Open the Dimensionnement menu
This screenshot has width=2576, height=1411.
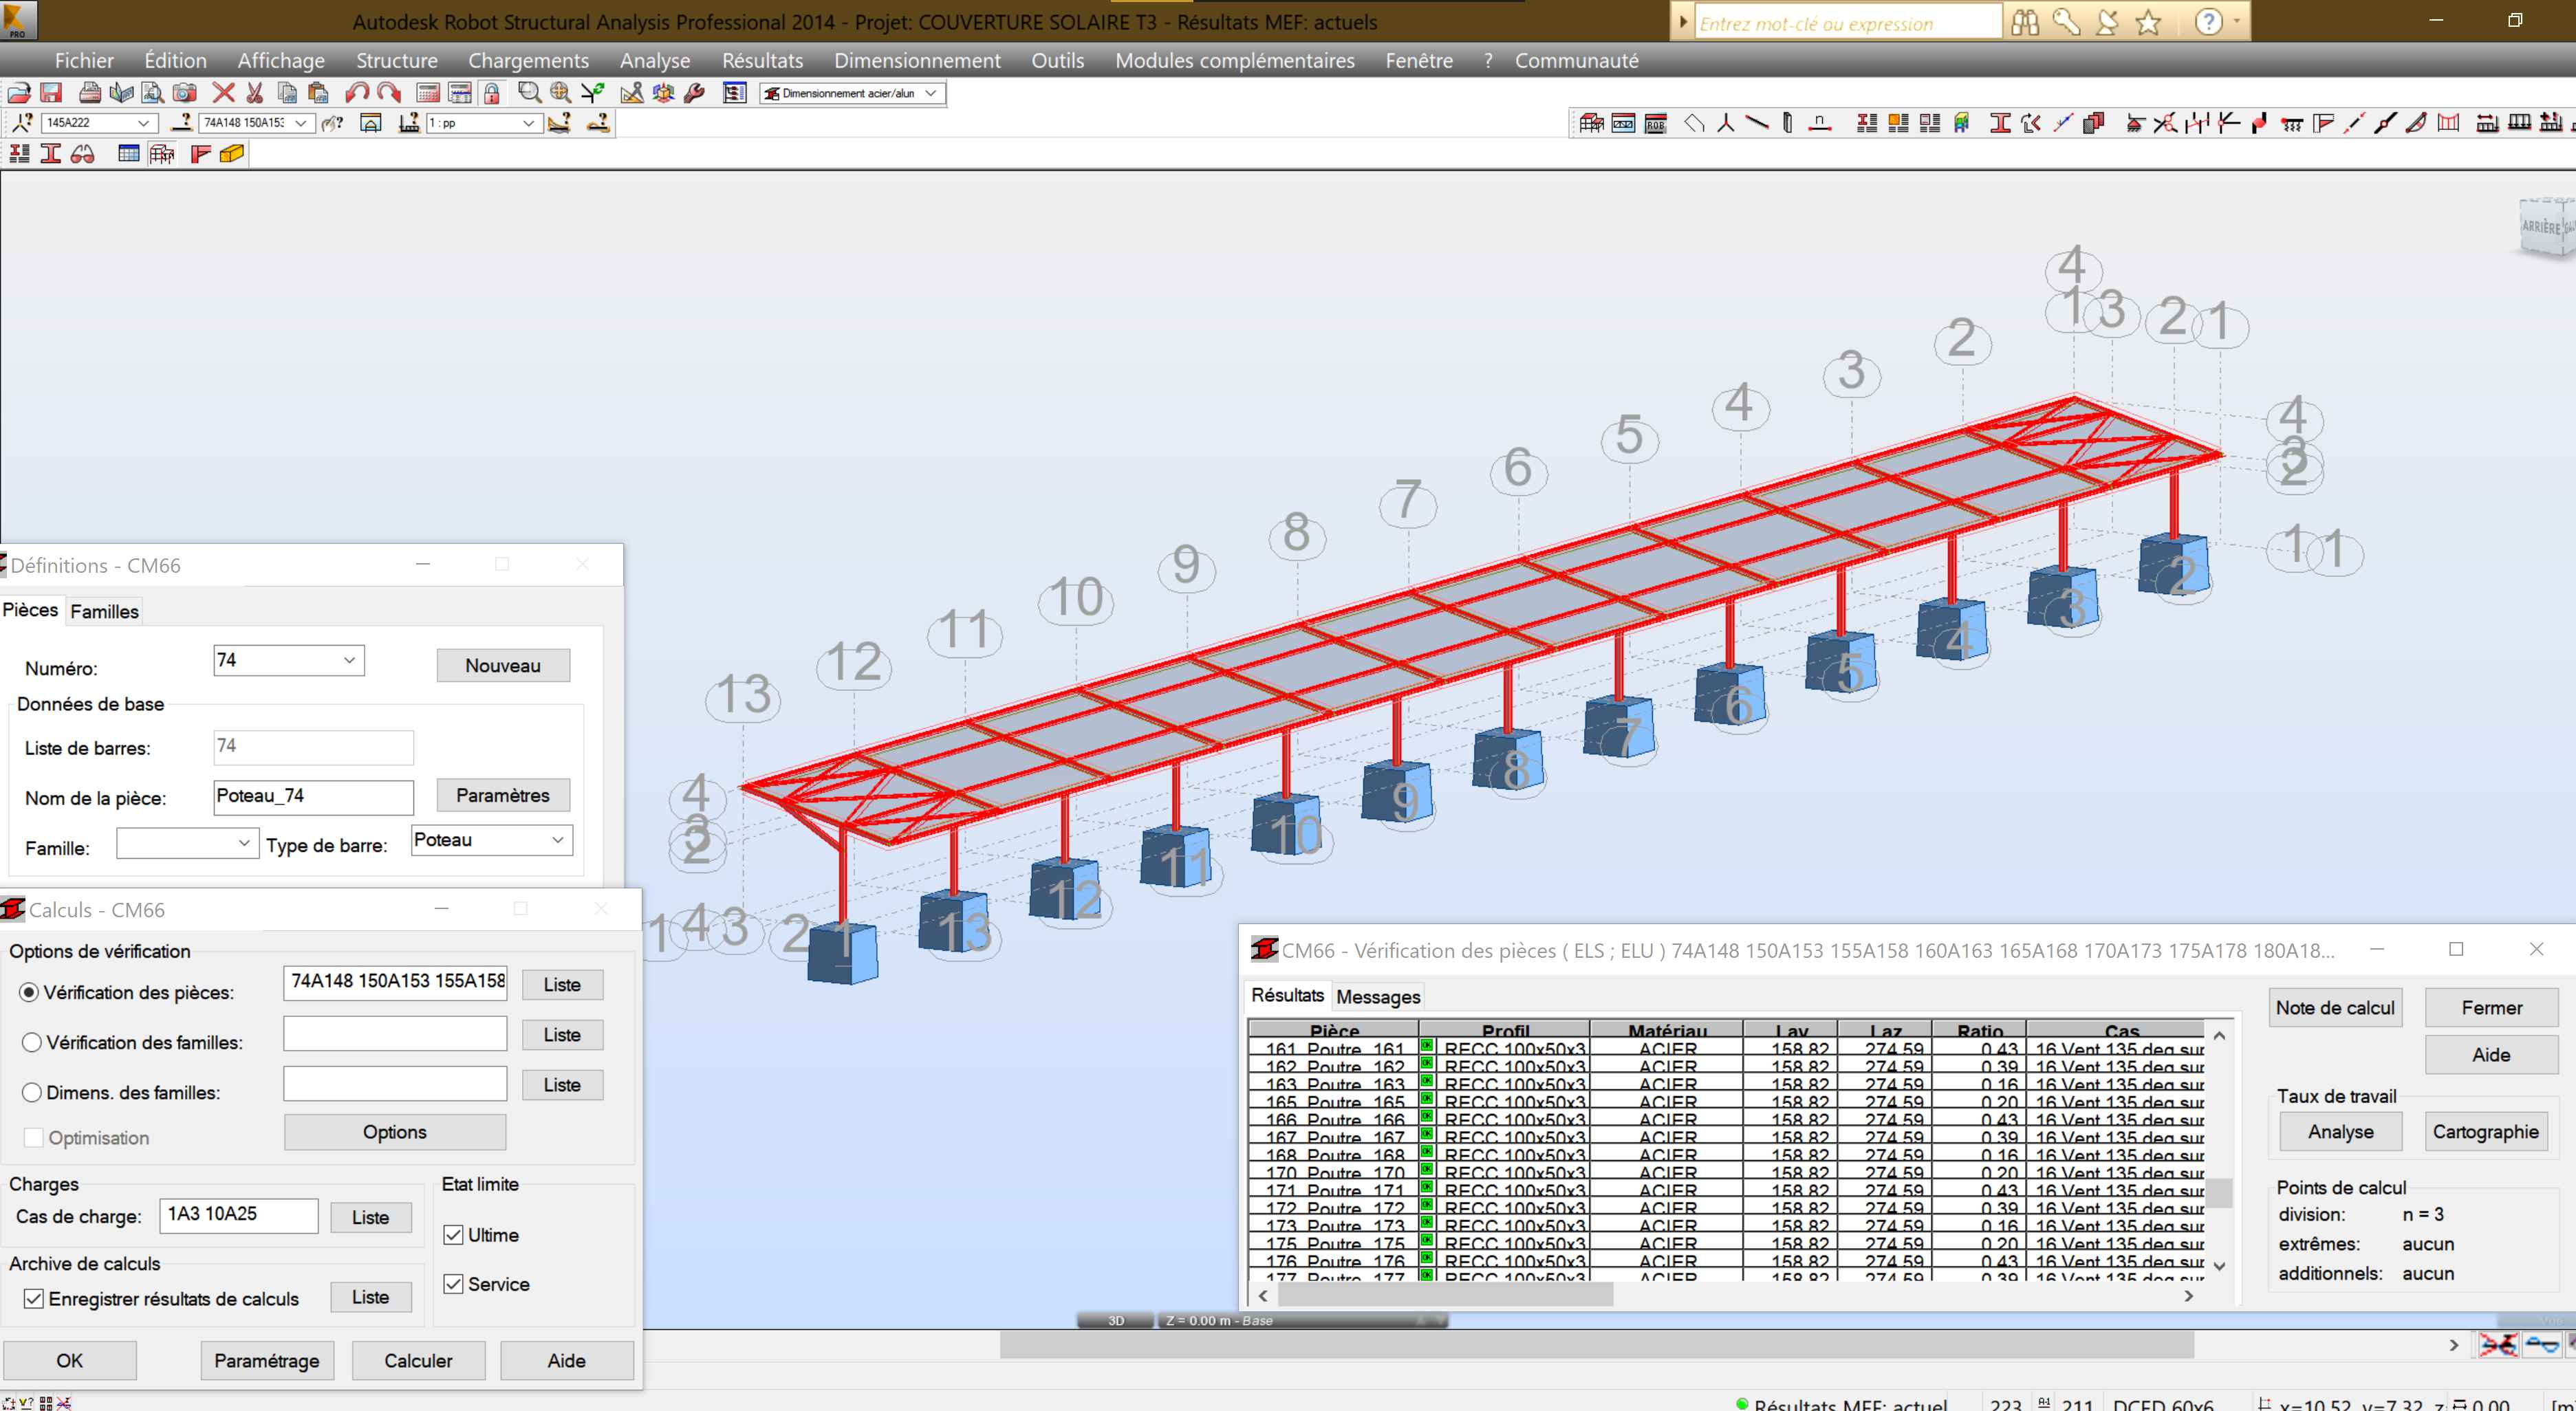coord(916,60)
